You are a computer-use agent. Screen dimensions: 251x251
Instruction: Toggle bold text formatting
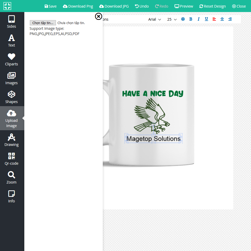pyautogui.click(x=191, y=19)
